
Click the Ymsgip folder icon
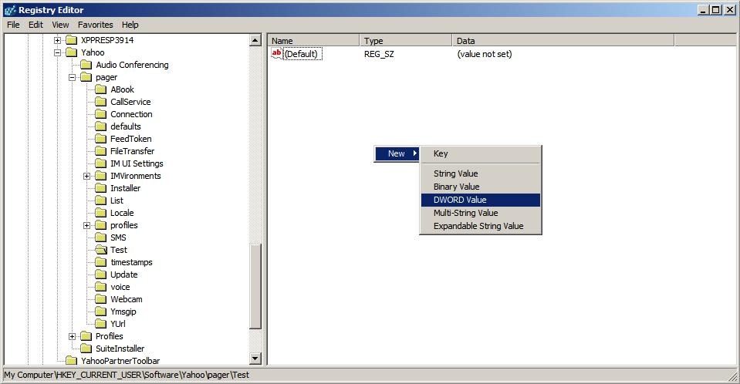(100, 312)
